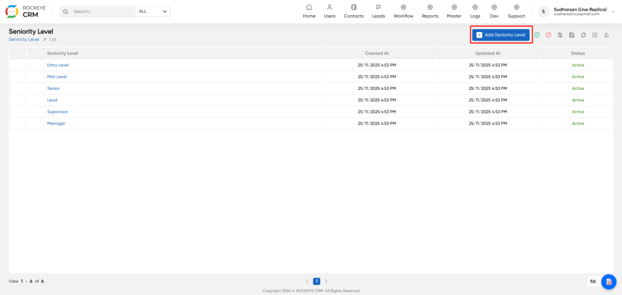This screenshot has height=295, width=622.
Task: Sort by Created At column header
Action: (x=377, y=53)
